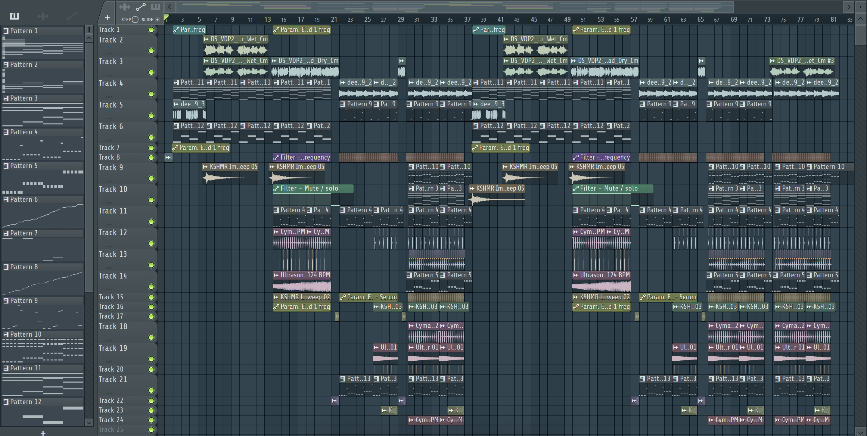
Task: Select the piano pattern picker icon
Action: click(x=14, y=16)
